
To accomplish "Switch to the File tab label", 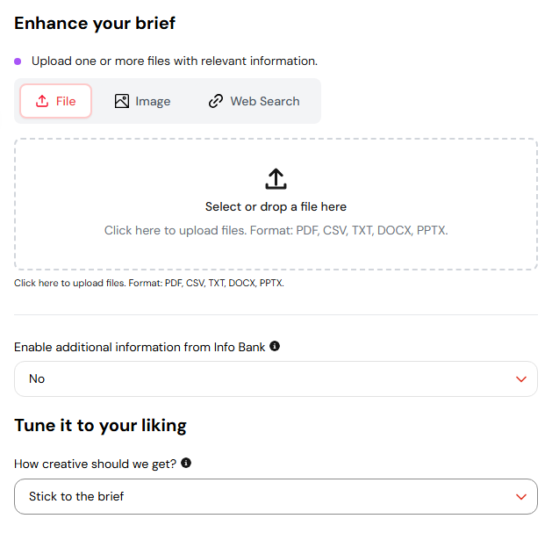I will click(66, 102).
